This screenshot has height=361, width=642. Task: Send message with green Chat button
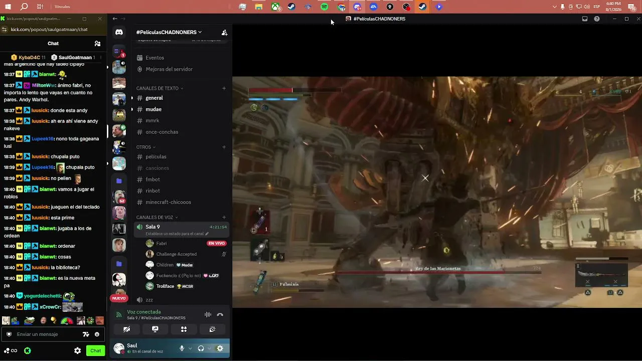click(95, 351)
